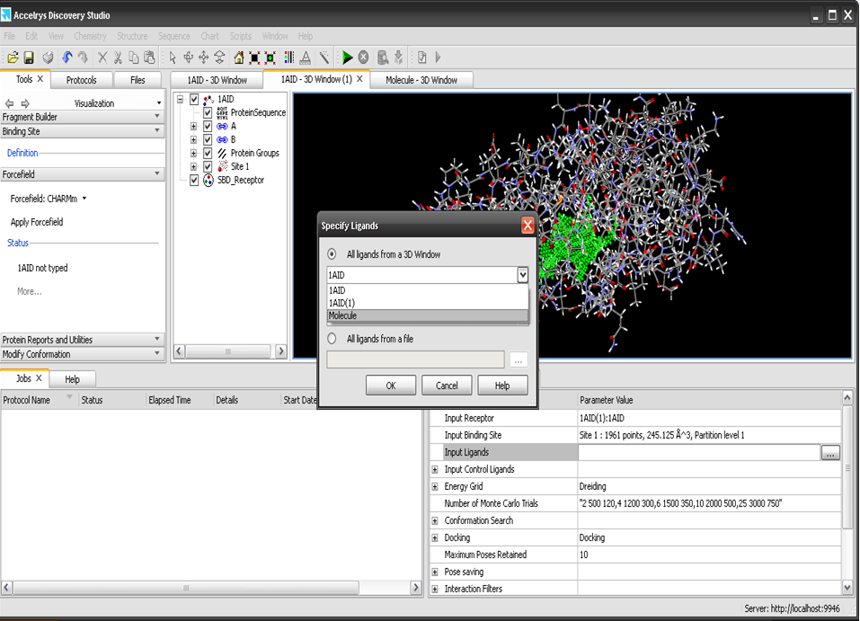Screen dimensions: 860x621
Task: Select the Rotate view tool
Action: [x=188, y=58]
